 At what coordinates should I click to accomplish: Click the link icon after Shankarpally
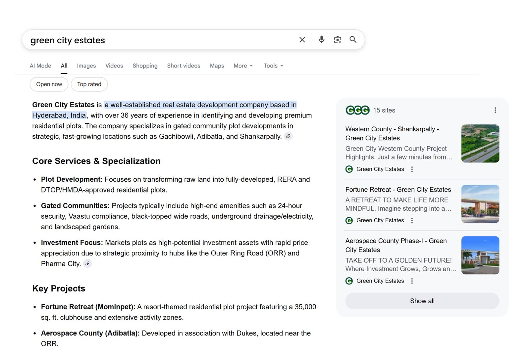pyautogui.click(x=288, y=136)
